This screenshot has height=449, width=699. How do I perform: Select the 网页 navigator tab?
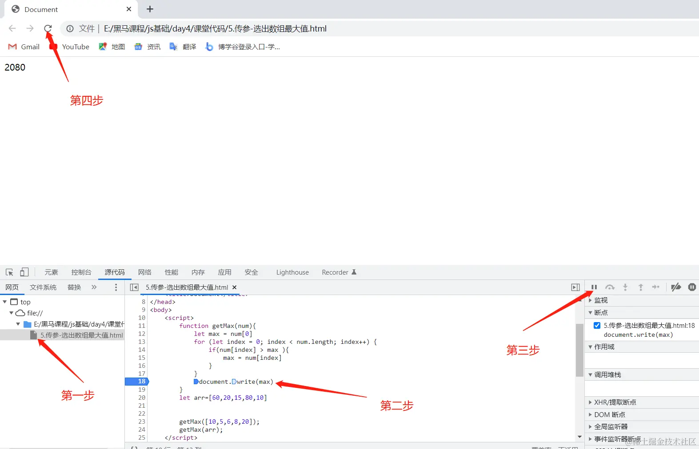pos(12,288)
